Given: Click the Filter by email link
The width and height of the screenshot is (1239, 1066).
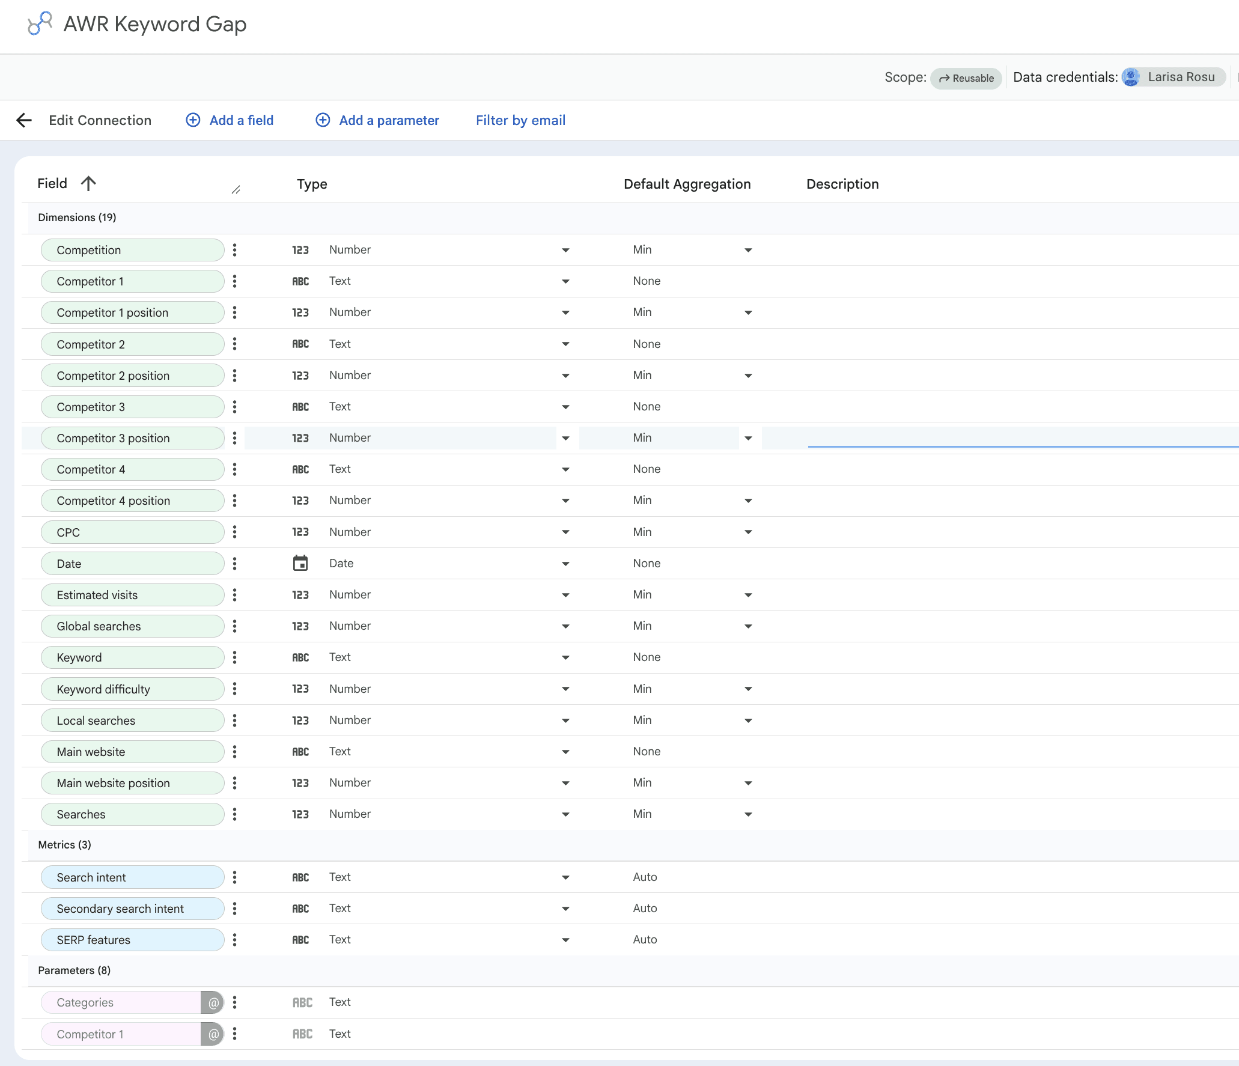Looking at the screenshot, I should point(520,120).
